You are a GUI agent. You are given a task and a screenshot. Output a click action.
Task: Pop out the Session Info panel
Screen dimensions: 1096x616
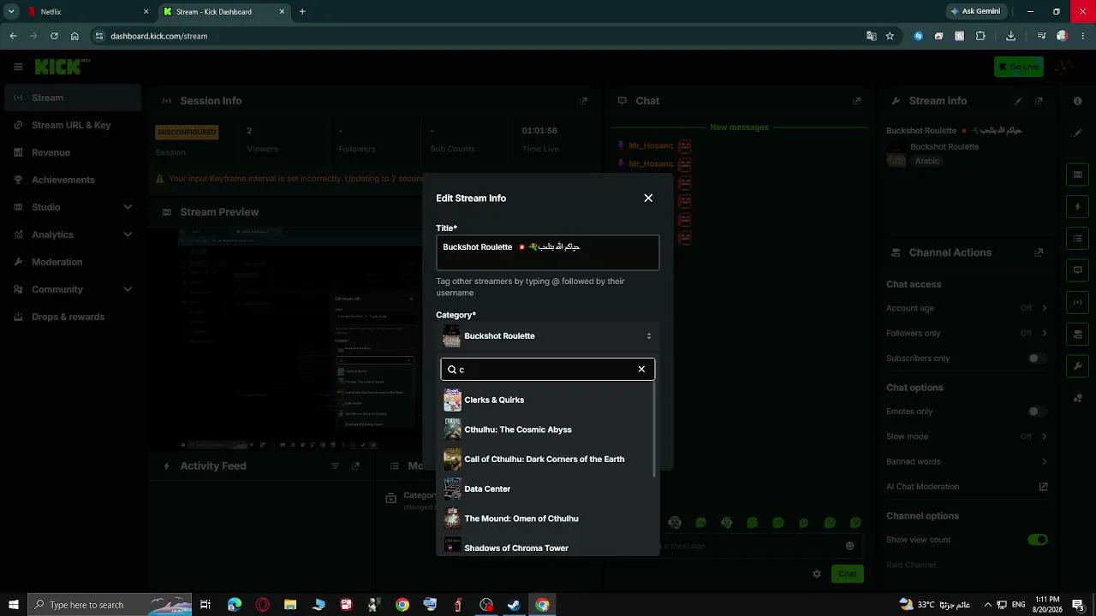[x=583, y=101]
